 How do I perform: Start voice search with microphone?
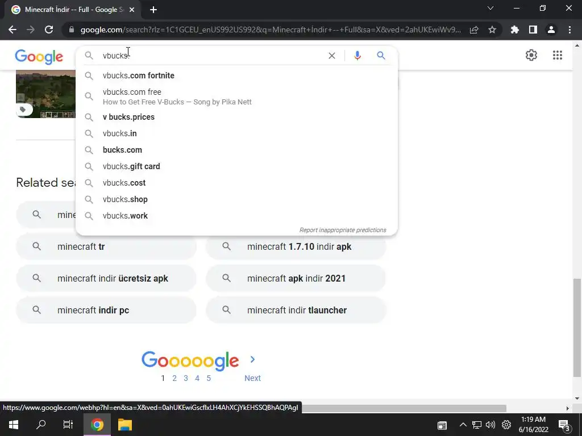tap(357, 56)
